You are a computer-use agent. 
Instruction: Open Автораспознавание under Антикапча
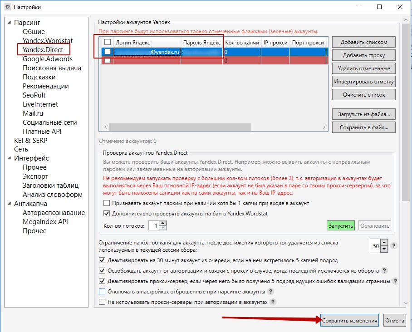pyautogui.click(x=54, y=213)
